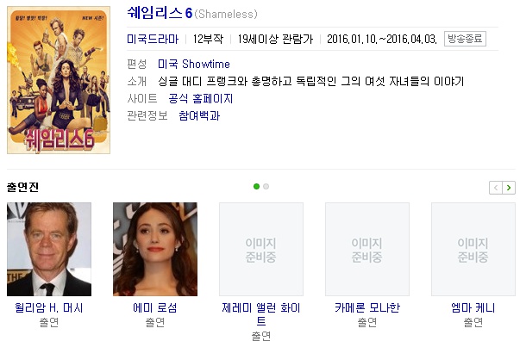Viewport: 520px width, 341px height.
Task: Visit the 공식 홈페이지 site link
Action: point(201,98)
